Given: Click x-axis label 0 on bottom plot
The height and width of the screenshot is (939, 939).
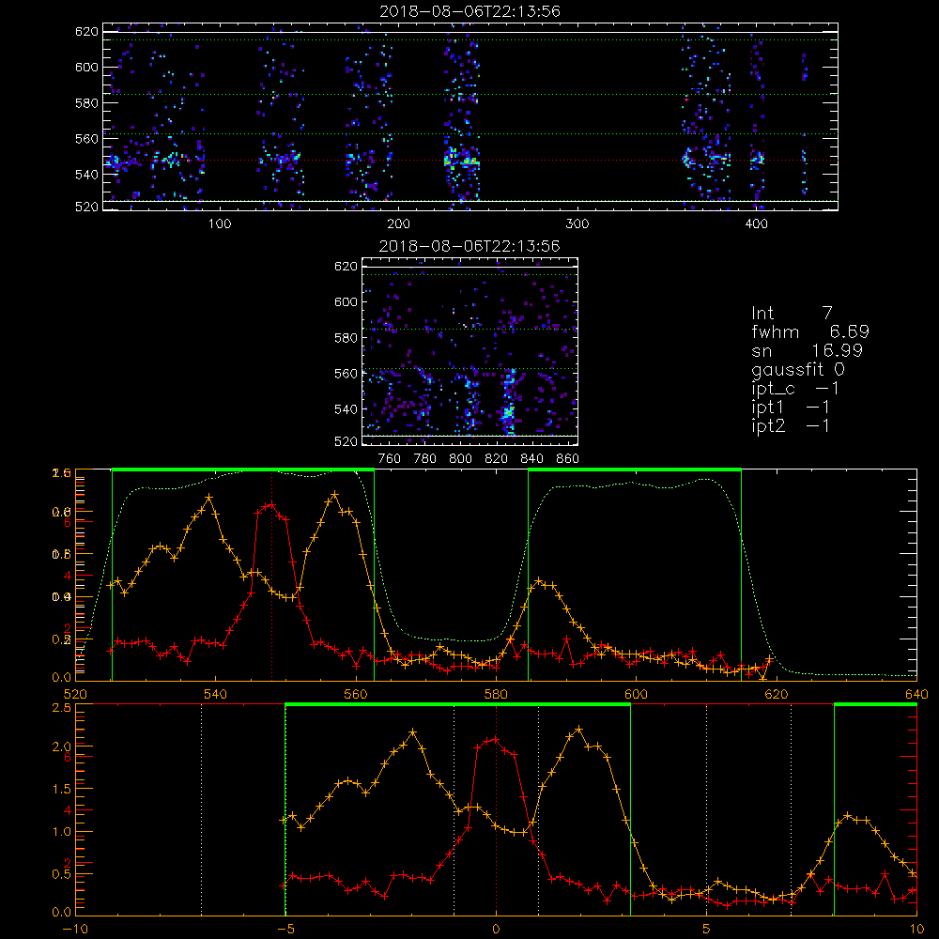Looking at the screenshot, I should click(x=496, y=930).
